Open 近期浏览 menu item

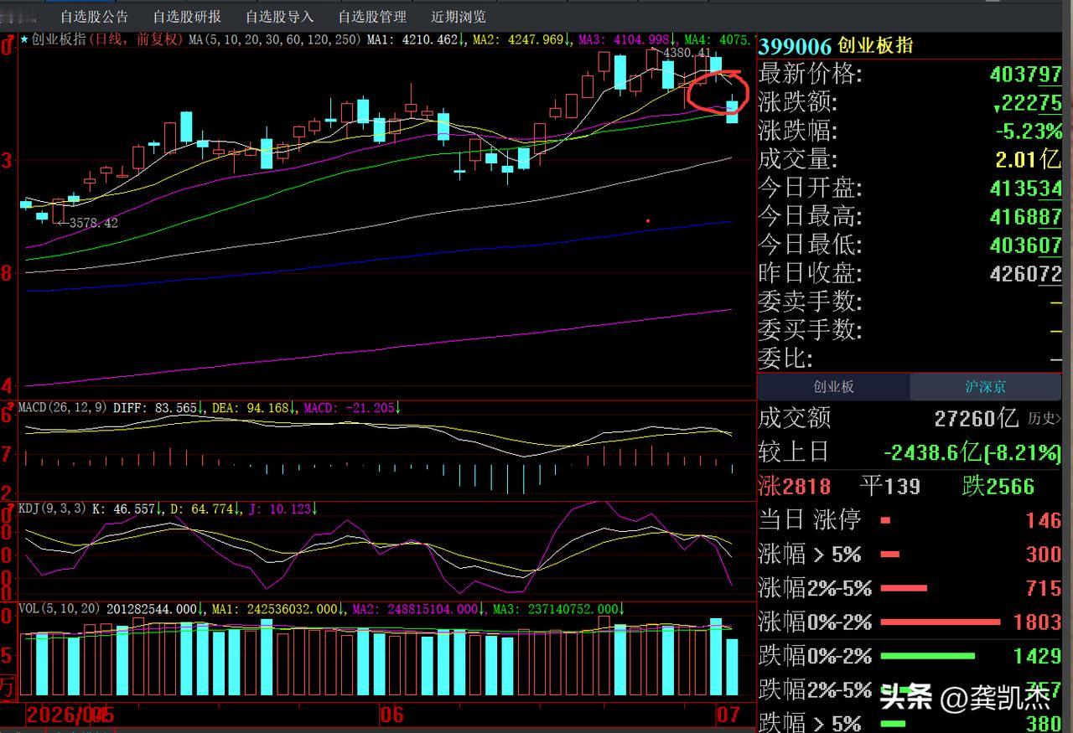coord(459,17)
